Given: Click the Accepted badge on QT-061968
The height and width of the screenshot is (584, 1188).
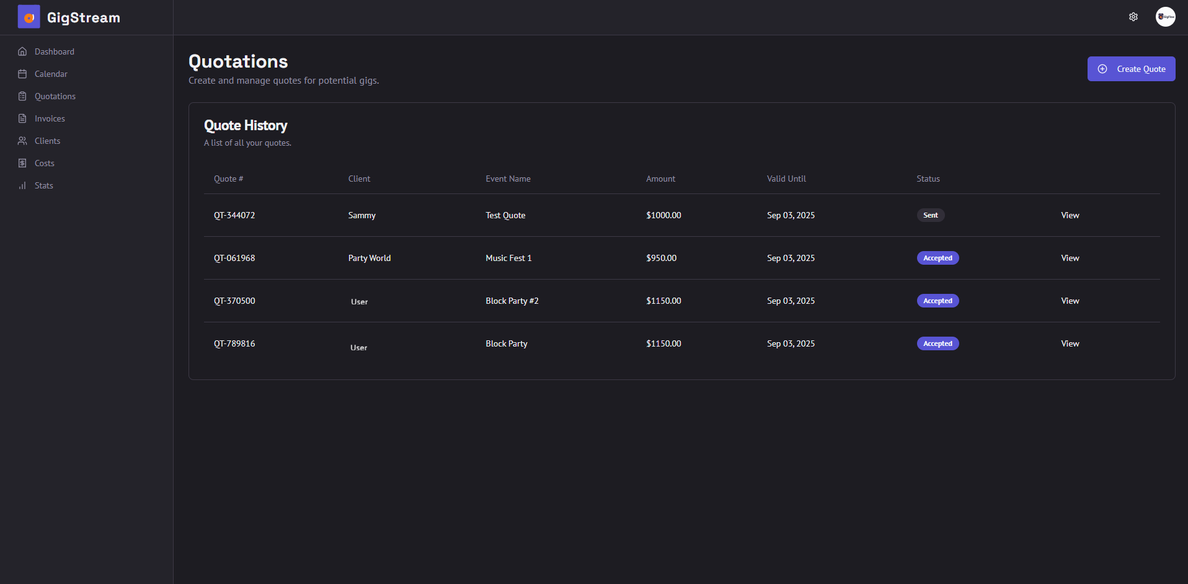Looking at the screenshot, I should tap(938, 258).
